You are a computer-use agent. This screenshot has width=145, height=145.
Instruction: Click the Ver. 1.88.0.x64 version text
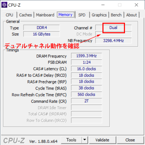point(43,141)
